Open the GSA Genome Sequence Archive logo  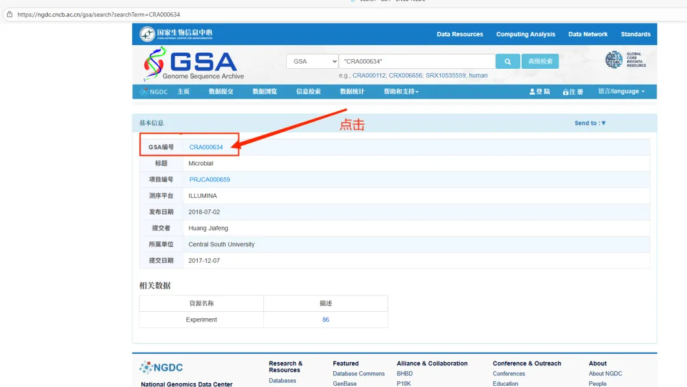193,64
